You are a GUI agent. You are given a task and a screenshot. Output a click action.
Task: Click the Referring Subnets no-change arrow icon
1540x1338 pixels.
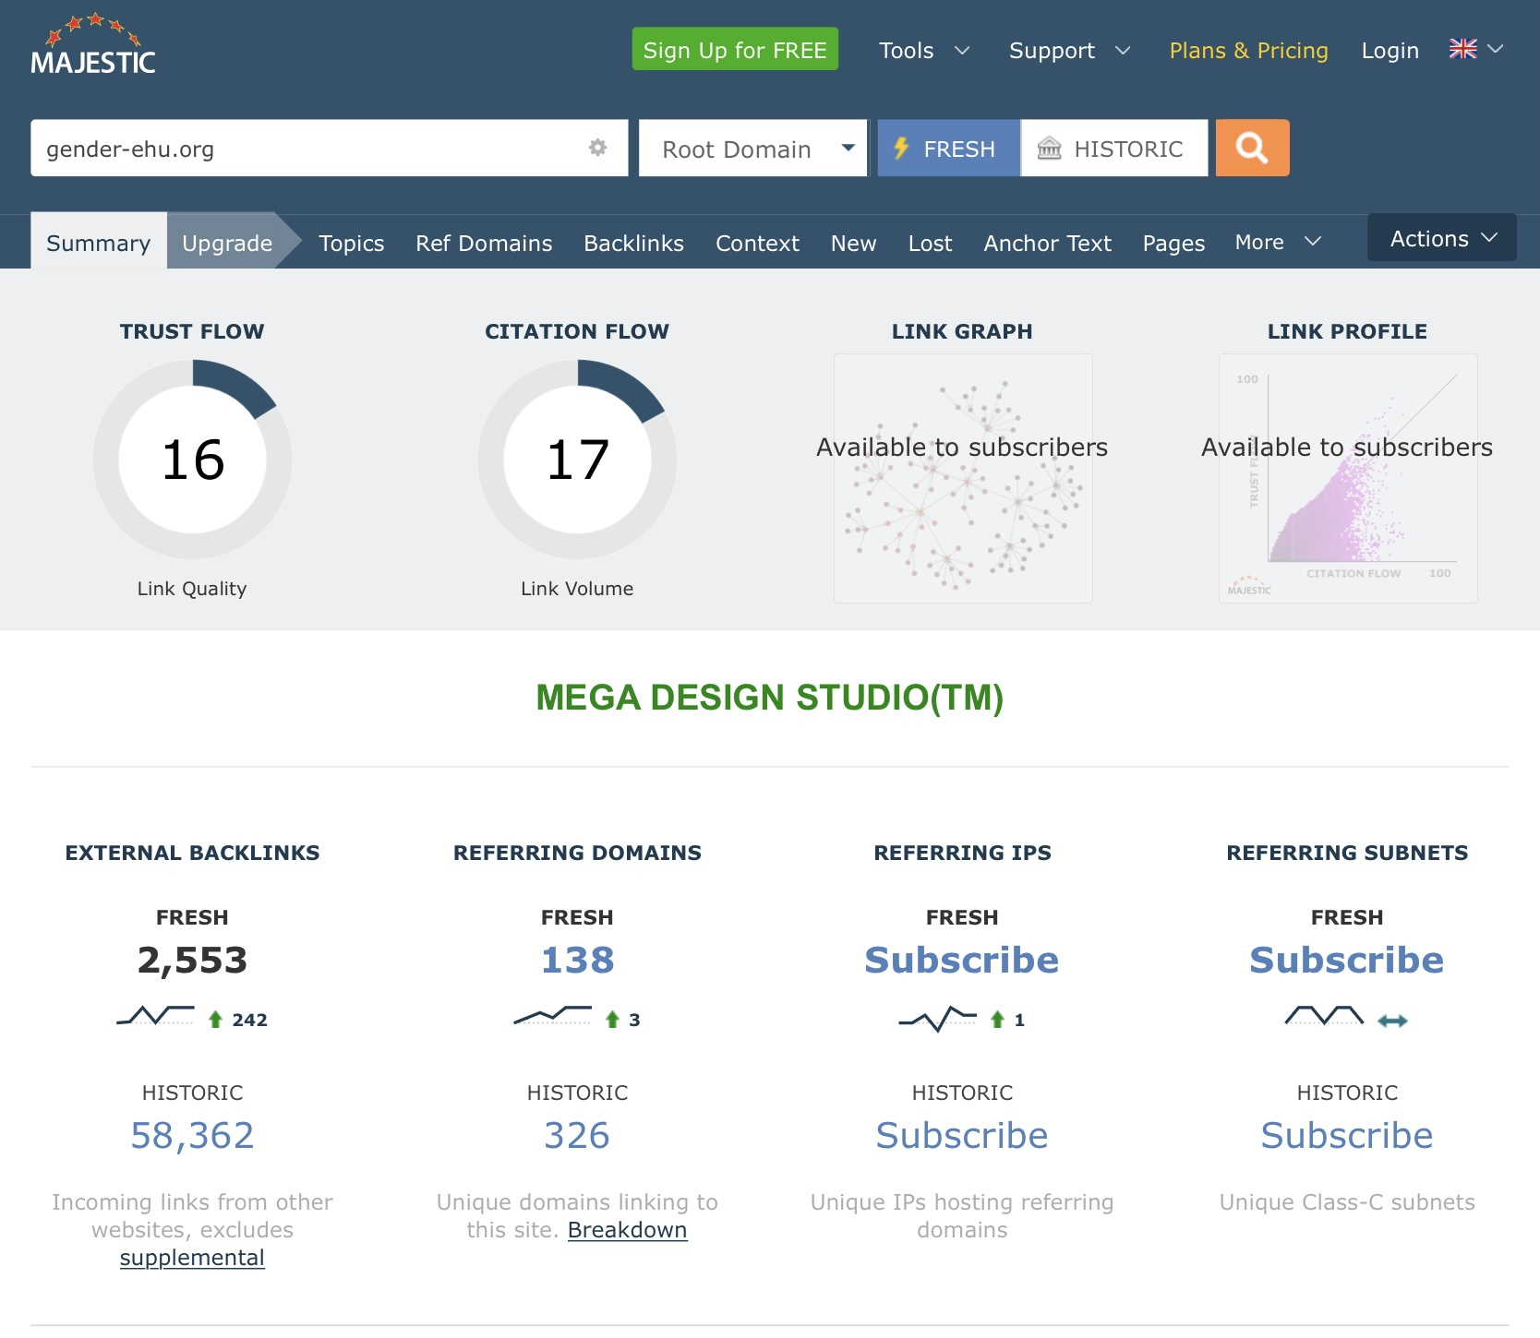coord(1392,1021)
